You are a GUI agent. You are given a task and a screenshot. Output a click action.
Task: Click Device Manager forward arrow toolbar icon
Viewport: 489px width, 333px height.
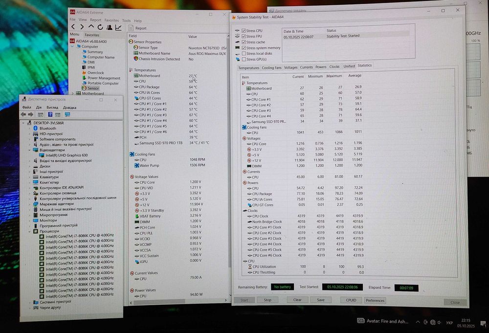30,114
